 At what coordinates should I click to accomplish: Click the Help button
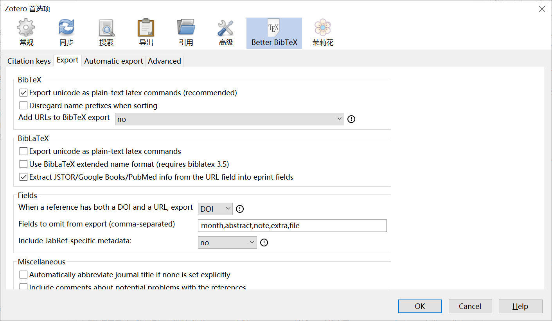click(x=520, y=306)
